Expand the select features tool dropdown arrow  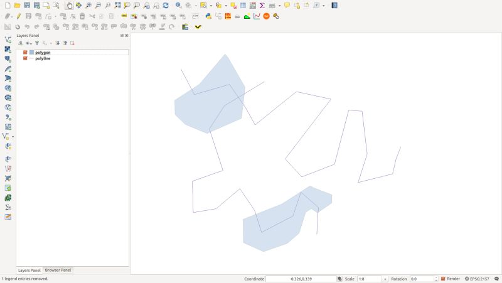click(x=211, y=6)
